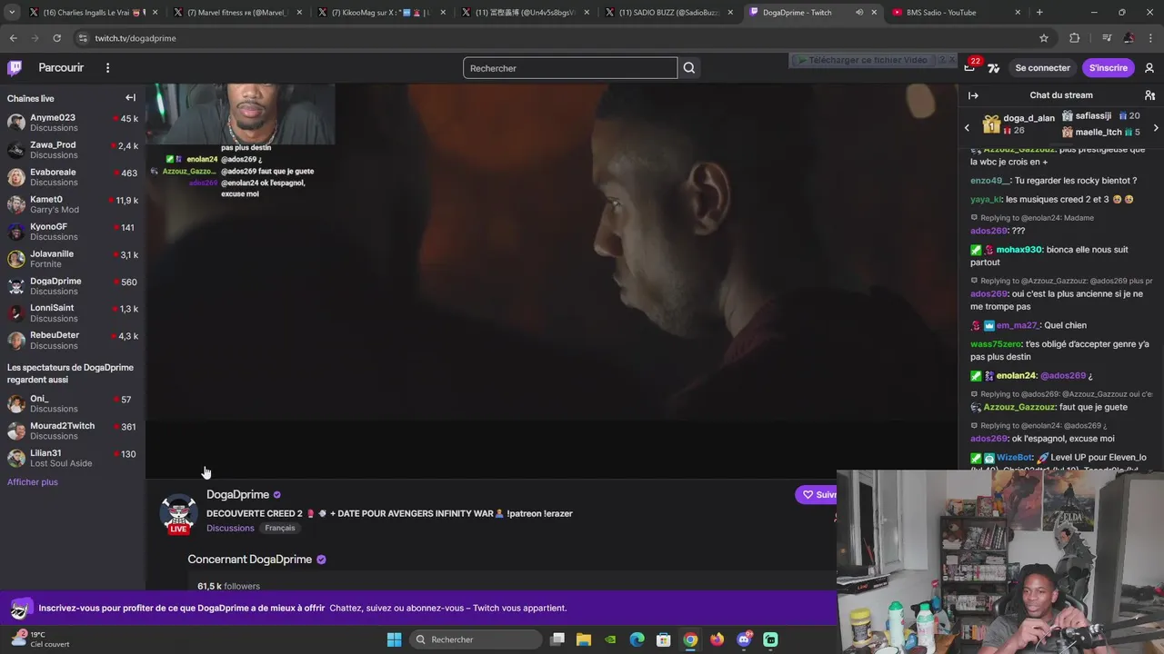Open a new browser tab
Image resolution: width=1164 pixels, height=654 pixels.
click(x=1039, y=13)
